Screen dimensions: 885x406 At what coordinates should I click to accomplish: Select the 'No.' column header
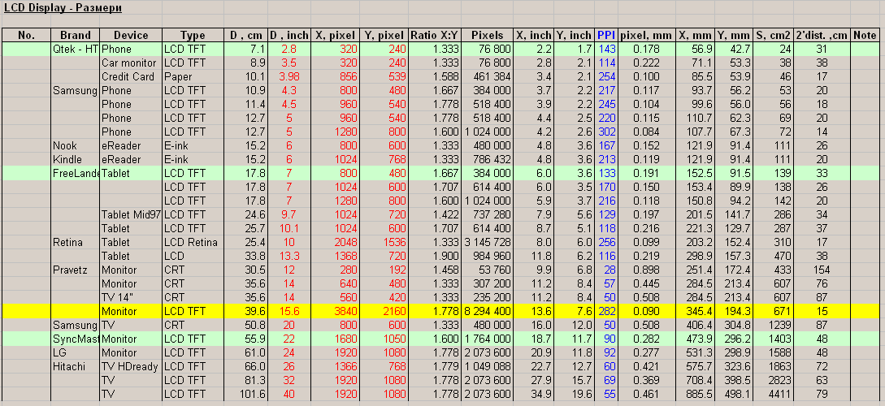coord(27,35)
